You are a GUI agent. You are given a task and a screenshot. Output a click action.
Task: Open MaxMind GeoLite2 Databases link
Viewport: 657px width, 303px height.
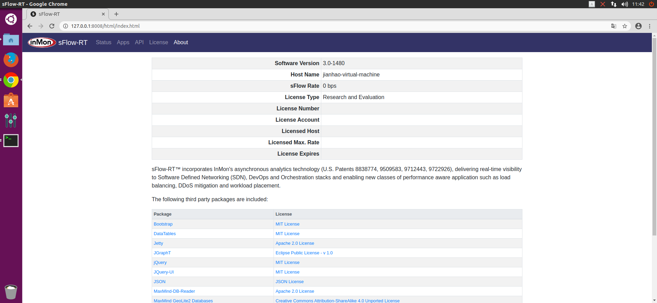click(183, 301)
